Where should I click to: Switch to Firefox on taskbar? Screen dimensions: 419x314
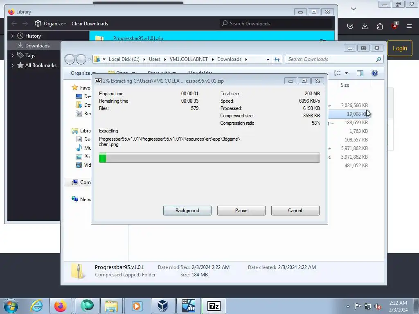click(x=61, y=306)
